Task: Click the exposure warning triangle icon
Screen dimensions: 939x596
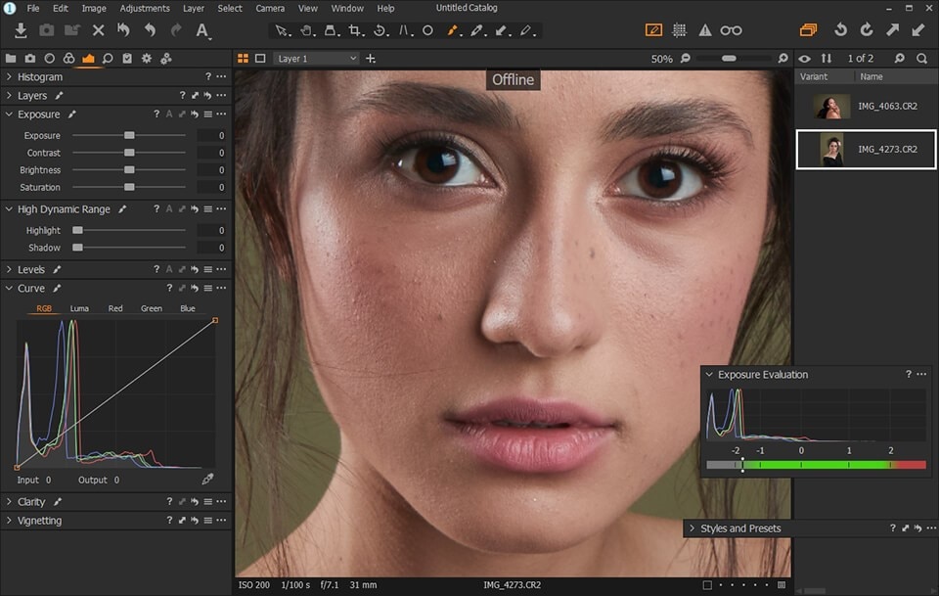Action: point(704,31)
